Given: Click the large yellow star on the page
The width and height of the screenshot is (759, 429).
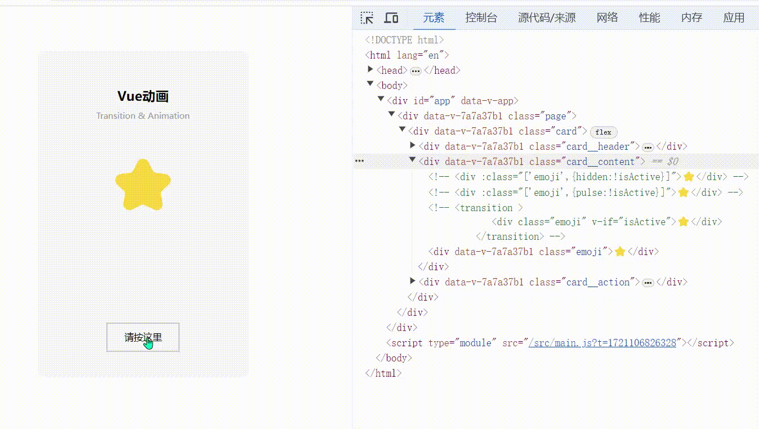Looking at the screenshot, I should click(143, 185).
